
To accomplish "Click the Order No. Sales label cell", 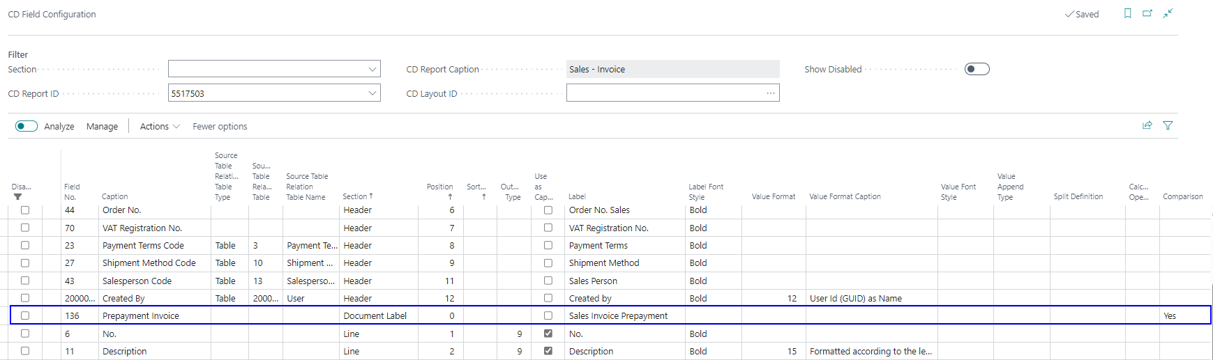I will pyautogui.click(x=599, y=210).
